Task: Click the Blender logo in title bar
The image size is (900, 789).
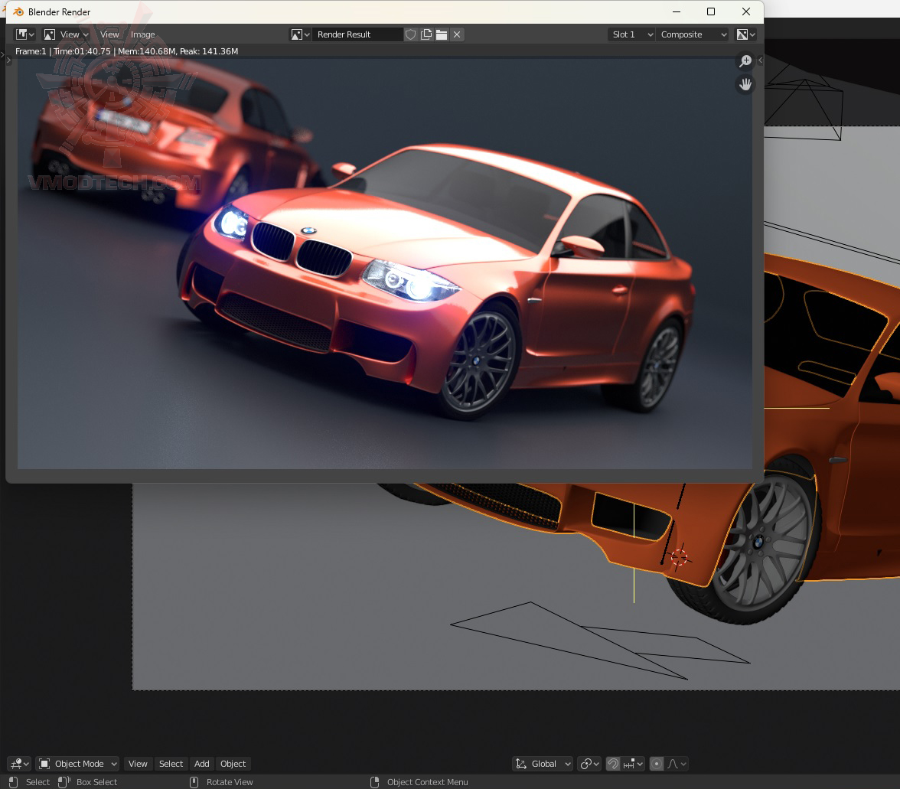Action: 18,11
